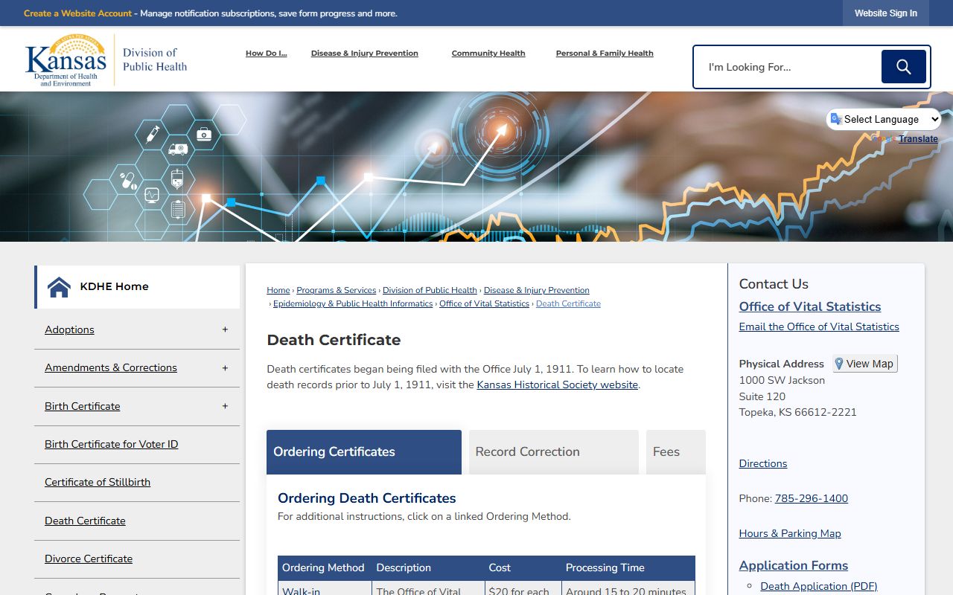
Task: Click the Home breadcrumb link
Action: 278,290
